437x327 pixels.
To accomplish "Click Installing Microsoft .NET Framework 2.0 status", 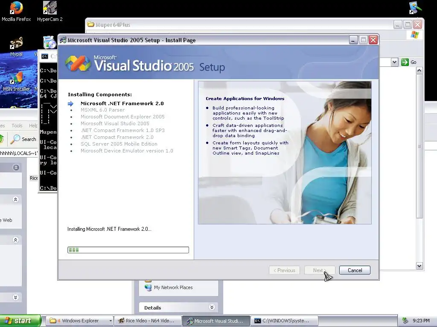I will [109, 229].
